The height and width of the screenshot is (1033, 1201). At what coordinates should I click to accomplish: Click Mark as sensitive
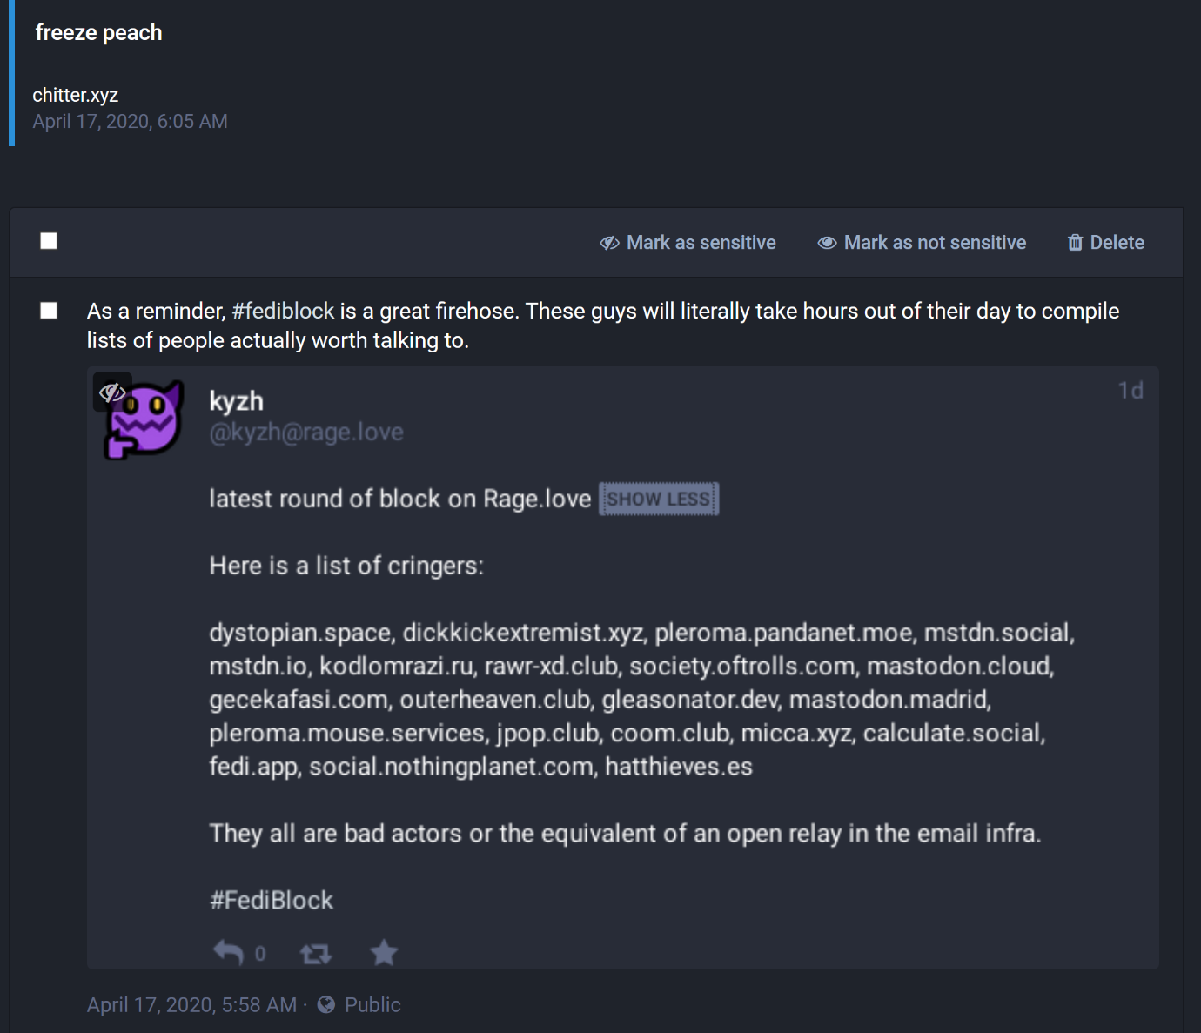(688, 243)
